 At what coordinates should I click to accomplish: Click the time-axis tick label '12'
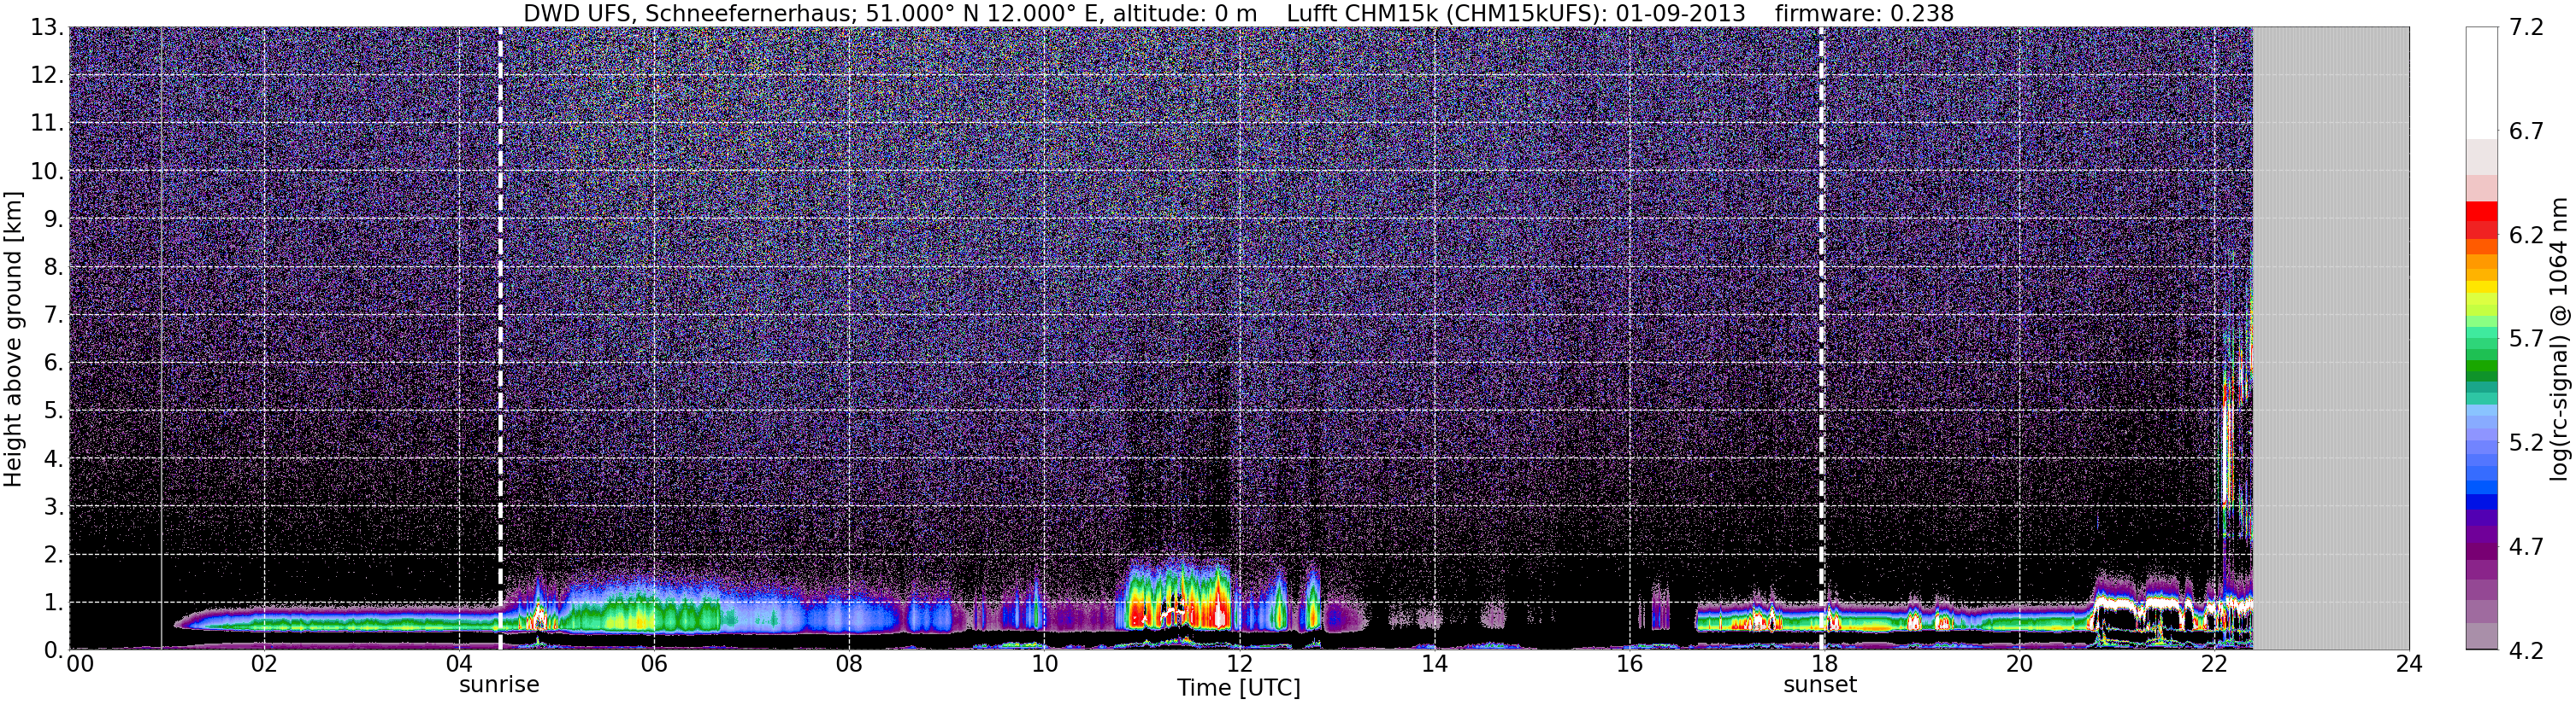click(1239, 664)
